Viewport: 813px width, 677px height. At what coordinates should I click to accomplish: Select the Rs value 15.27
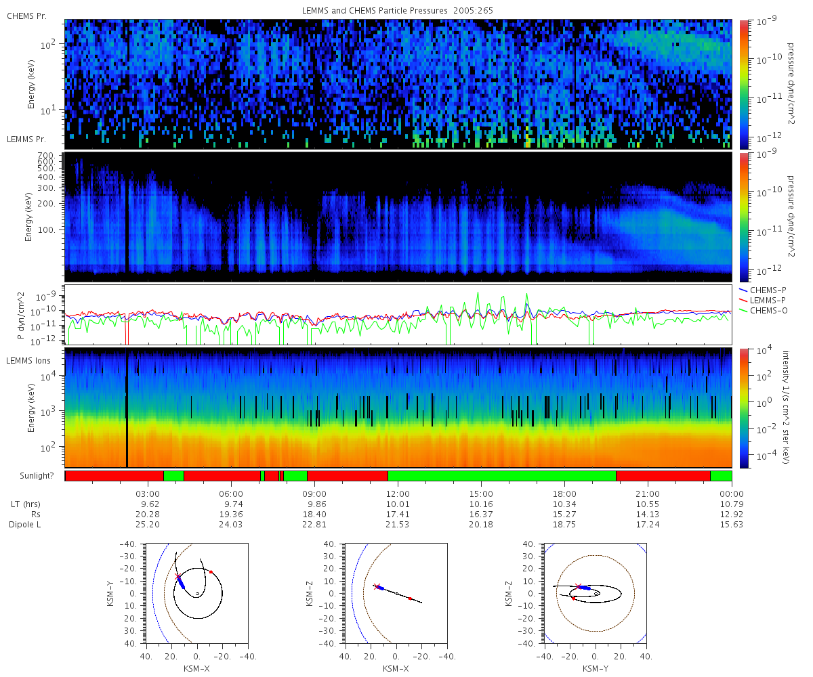point(565,515)
